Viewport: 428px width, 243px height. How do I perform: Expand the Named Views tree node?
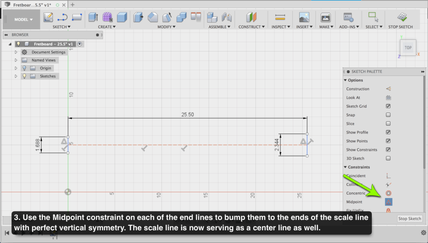click(16, 60)
